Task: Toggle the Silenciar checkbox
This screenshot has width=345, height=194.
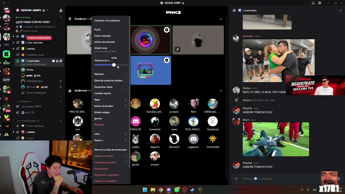Action: pos(126,74)
